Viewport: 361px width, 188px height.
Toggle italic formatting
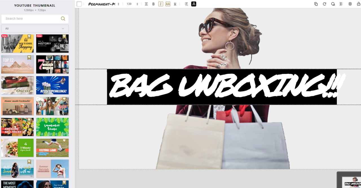(x=161, y=4)
